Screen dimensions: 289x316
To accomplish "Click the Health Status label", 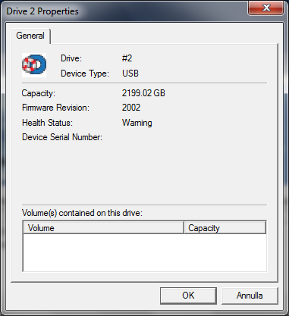I will [47, 123].
